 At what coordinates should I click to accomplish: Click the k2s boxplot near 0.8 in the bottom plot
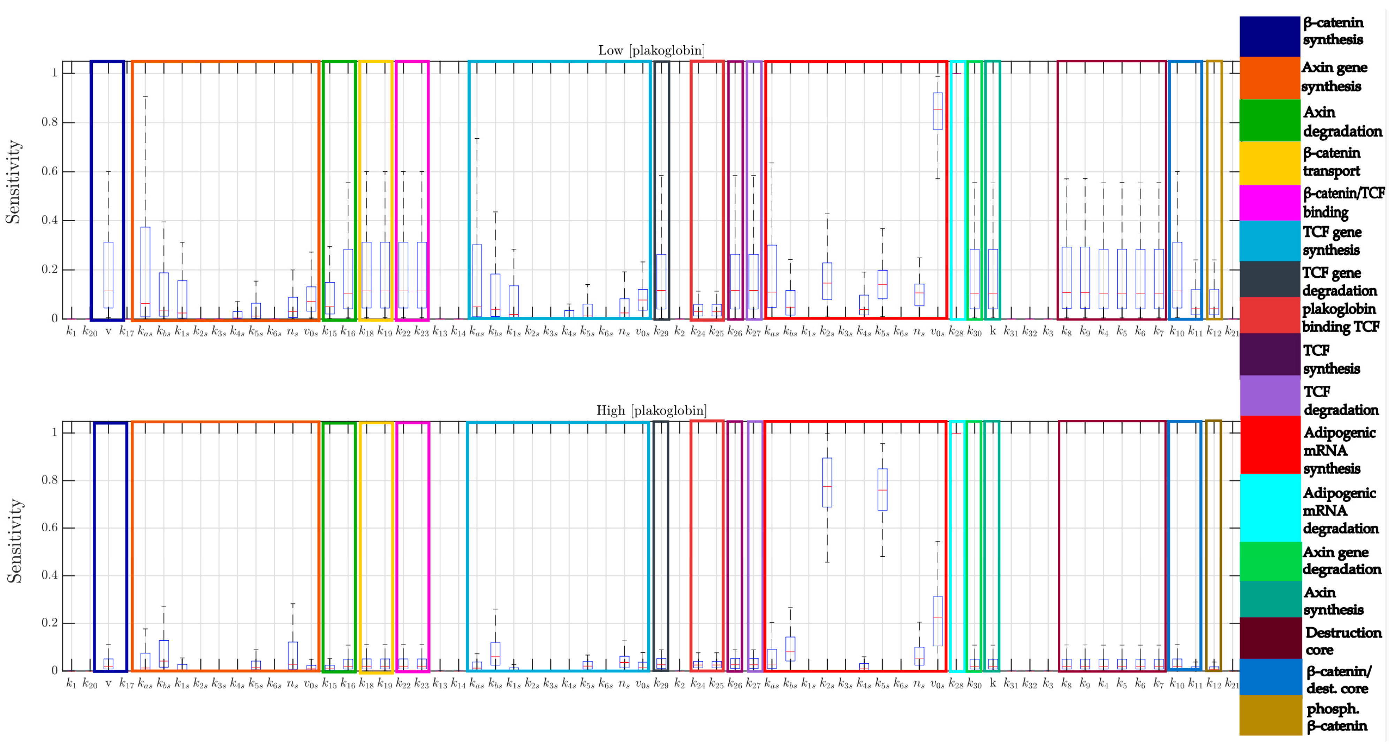827,482
